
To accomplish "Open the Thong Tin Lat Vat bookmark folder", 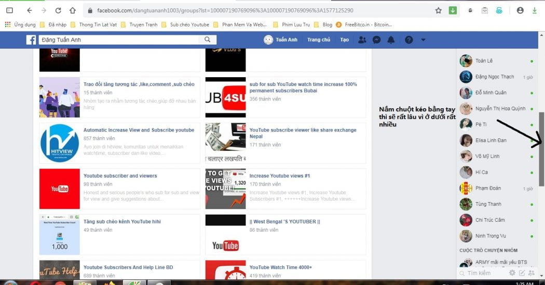I will 93,25.
